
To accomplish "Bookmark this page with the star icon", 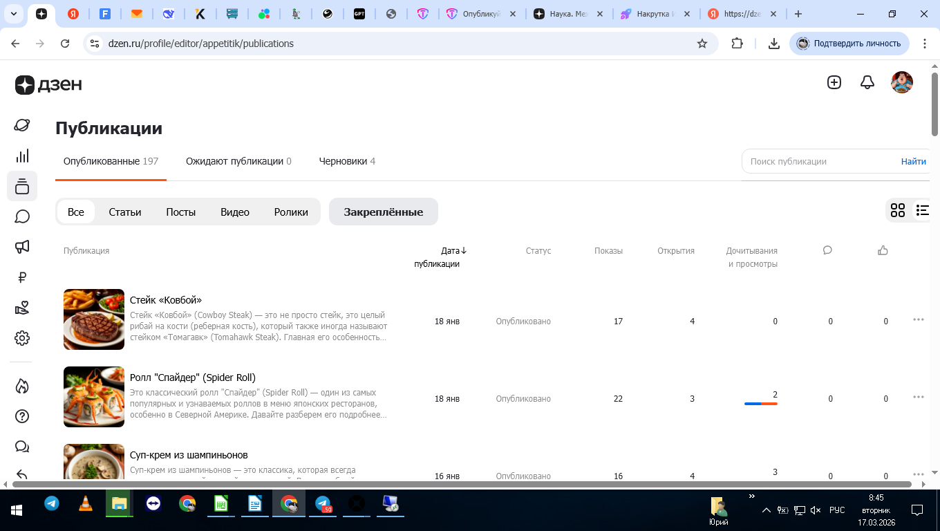I will coord(702,44).
